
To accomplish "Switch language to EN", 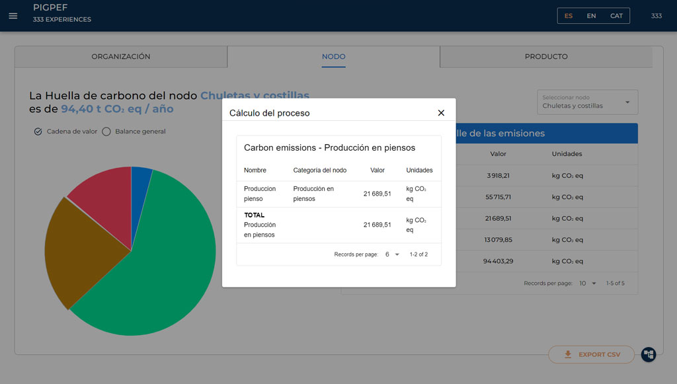I will click(x=591, y=16).
